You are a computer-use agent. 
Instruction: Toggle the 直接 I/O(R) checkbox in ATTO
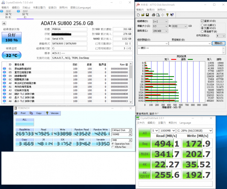click(x=202, y=21)
